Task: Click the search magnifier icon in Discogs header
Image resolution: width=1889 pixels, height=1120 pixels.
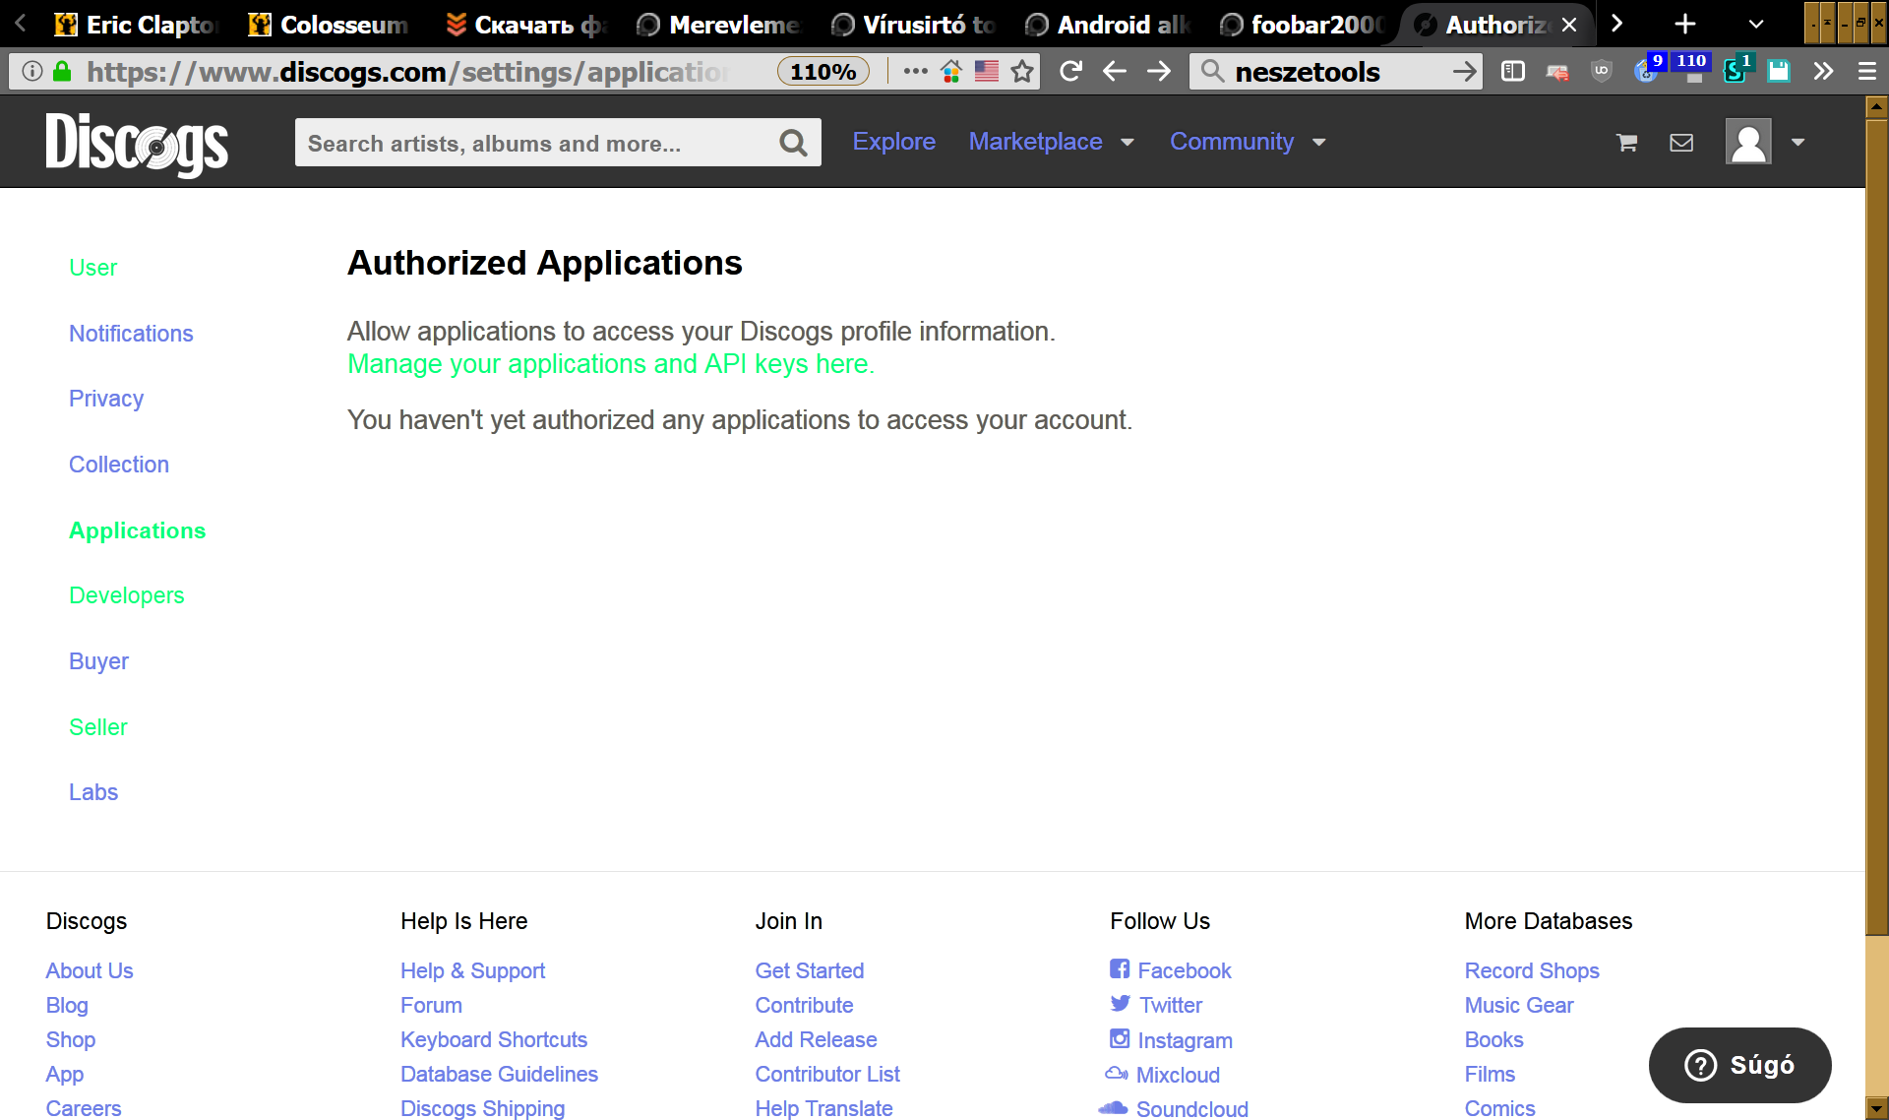Action: [793, 144]
